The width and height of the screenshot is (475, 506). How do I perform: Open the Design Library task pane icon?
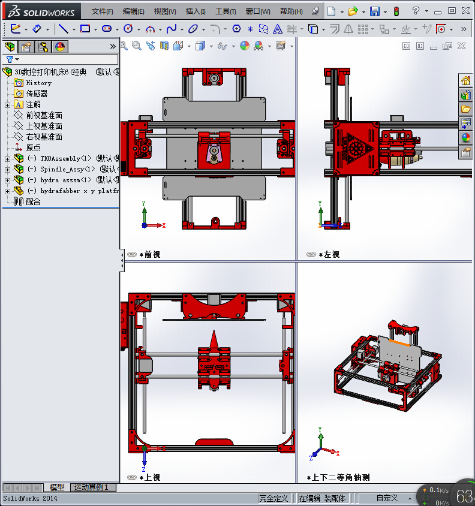point(465,95)
